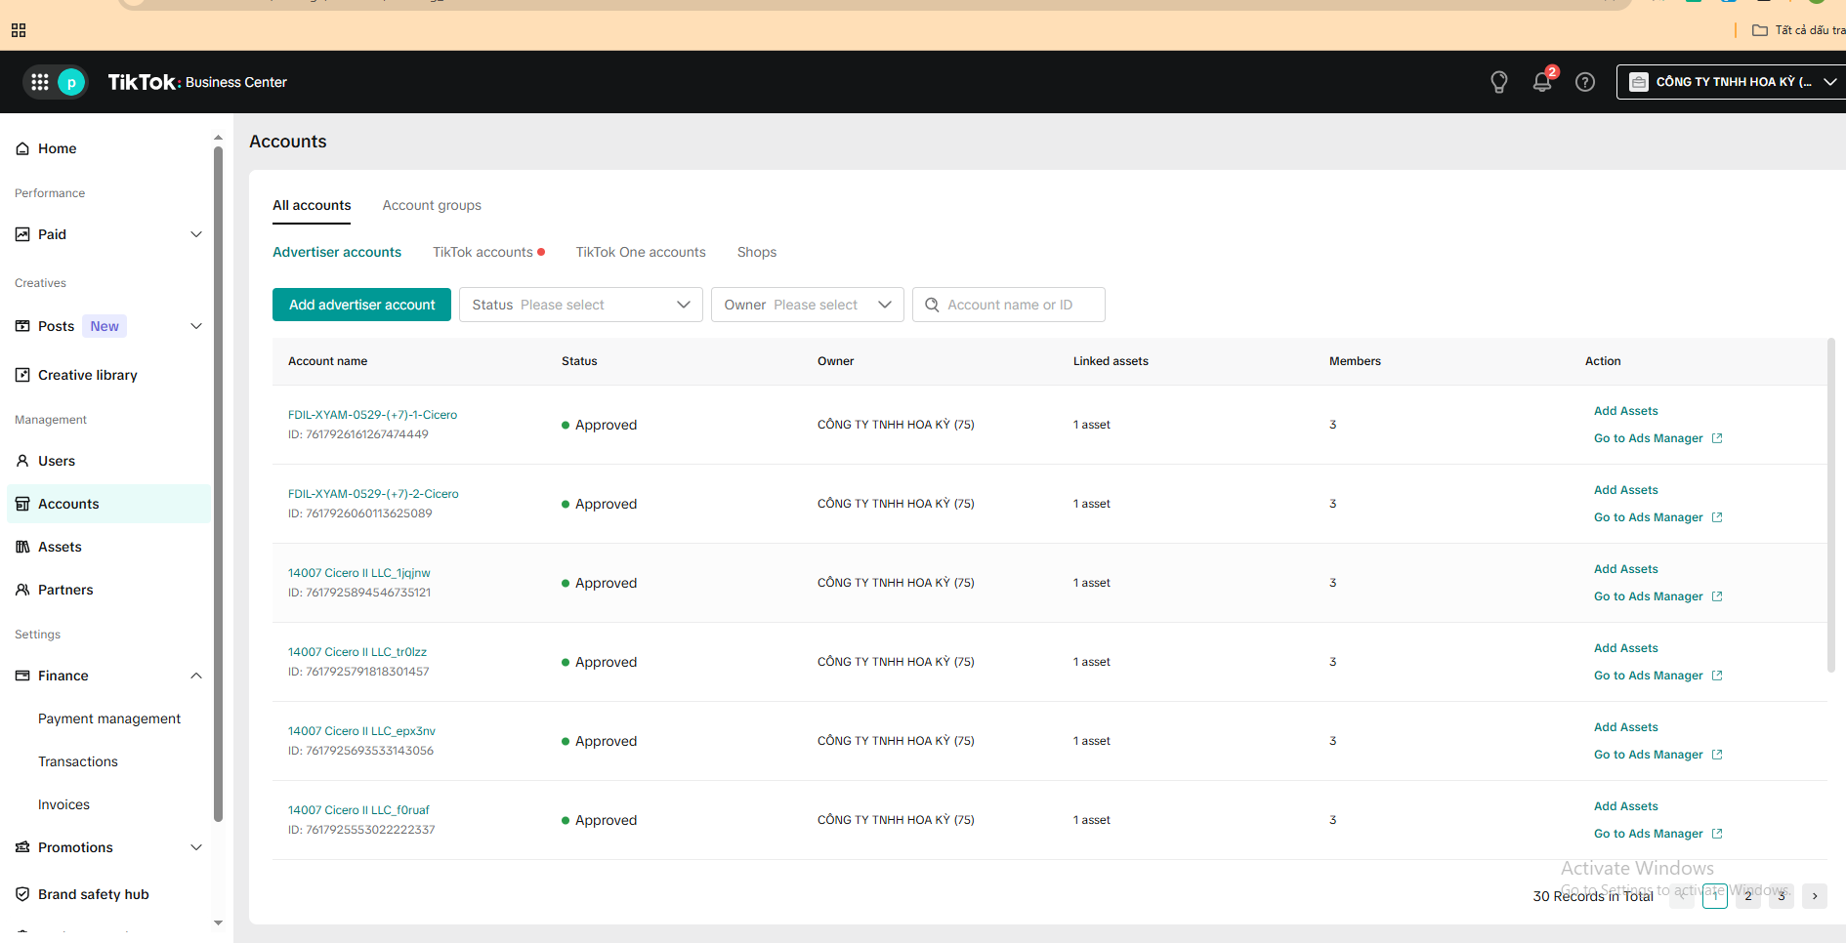Viewport: 1846px width, 943px height.
Task: Open Transactions under Finance
Action: point(78,761)
